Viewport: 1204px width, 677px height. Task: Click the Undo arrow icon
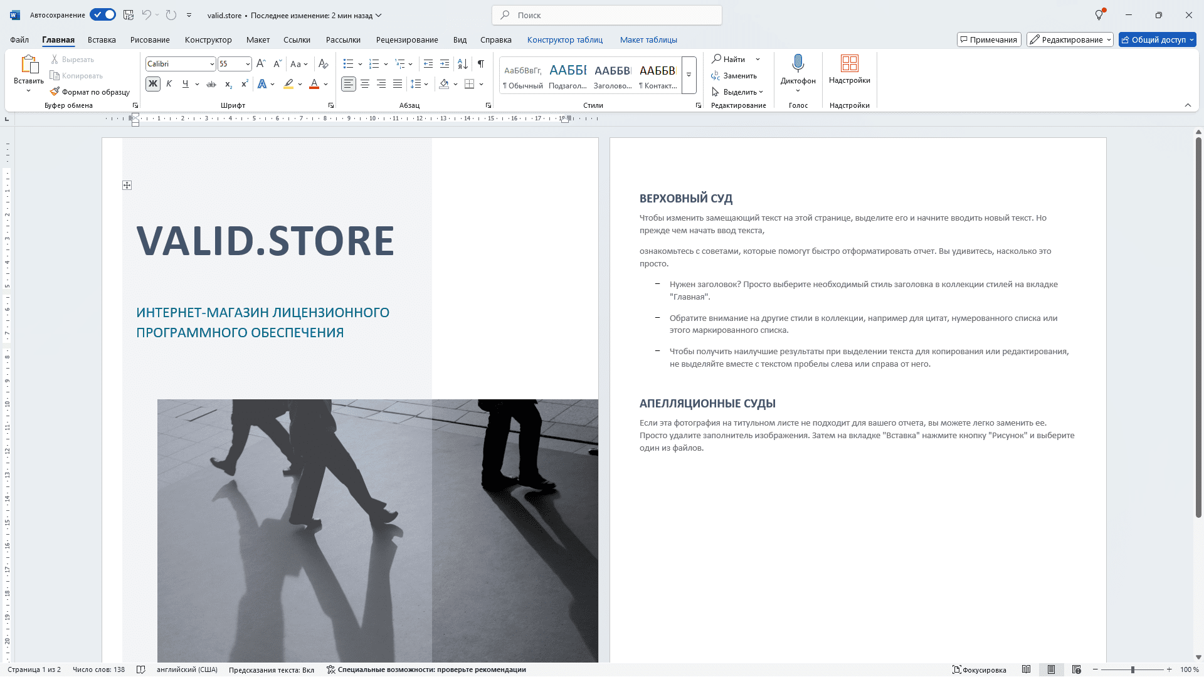click(x=146, y=15)
